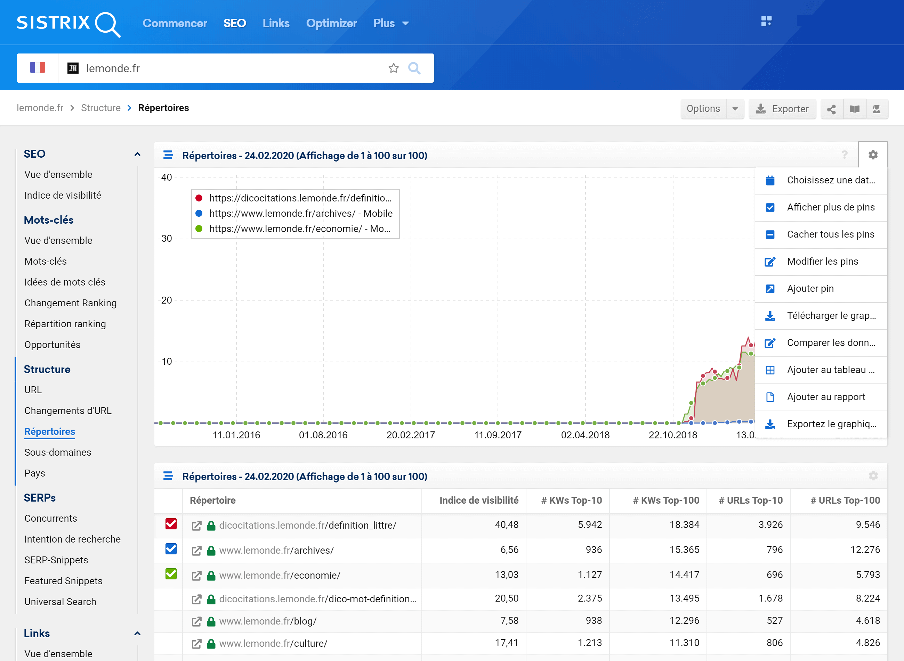This screenshot has height=661, width=904.
Task: Open the Commencer tab in the top navigation
Action: 175,23
